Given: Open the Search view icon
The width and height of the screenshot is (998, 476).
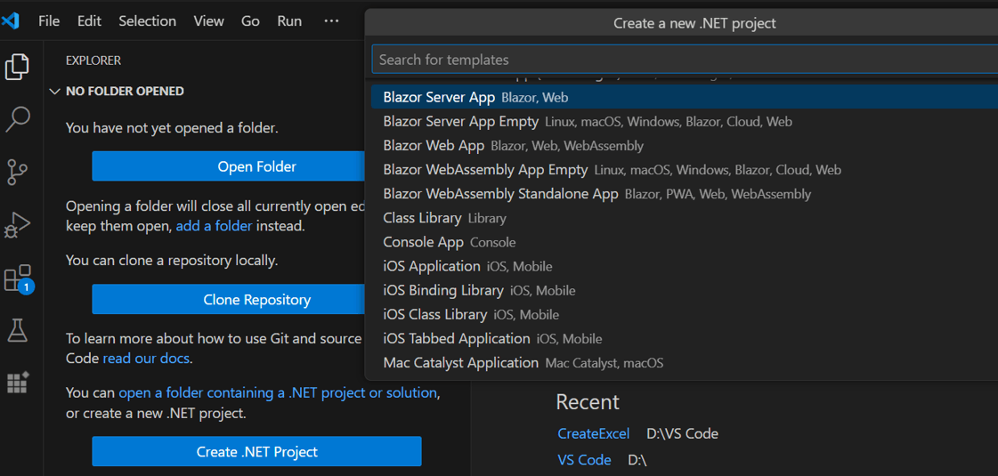Looking at the screenshot, I should [x=17, y=119].
